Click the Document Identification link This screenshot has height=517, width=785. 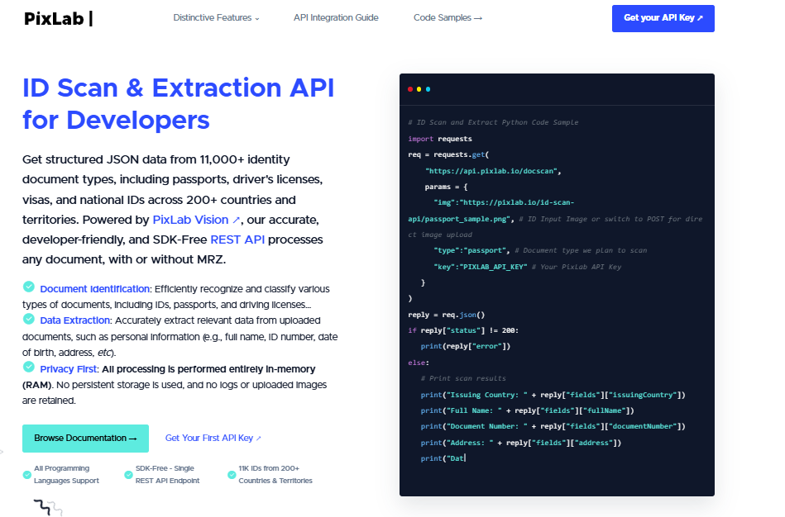tap(94, 289)
